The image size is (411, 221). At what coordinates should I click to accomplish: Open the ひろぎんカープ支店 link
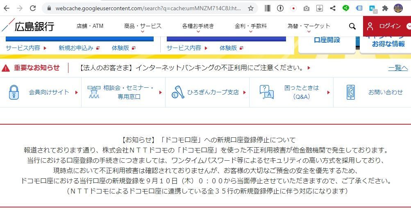[x=213, y=92]
